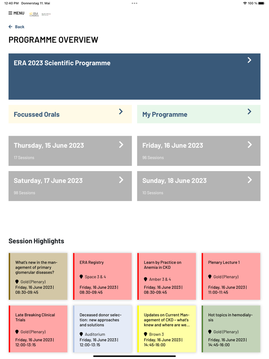This screenshot has height=359, width=269.
Task: Open the hamburger MENU icon
Action: click(10, 13)
